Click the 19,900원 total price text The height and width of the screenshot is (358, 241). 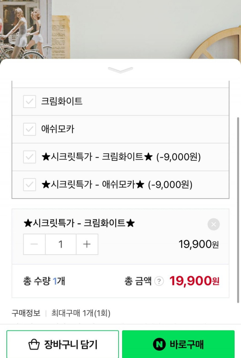pos(194,281)
